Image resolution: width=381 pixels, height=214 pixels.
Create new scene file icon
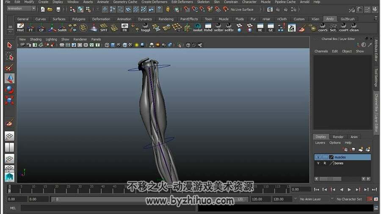point(43,9)
